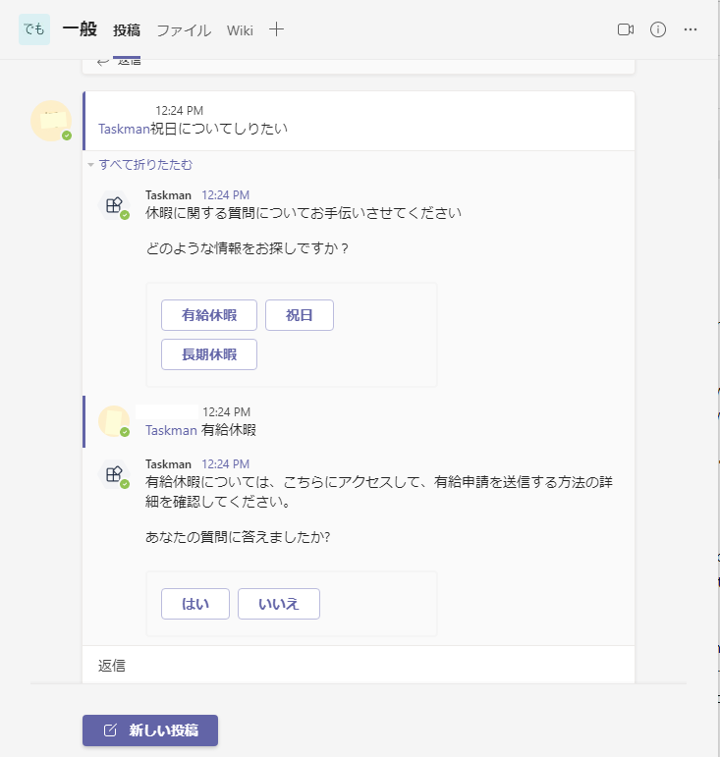Click the でも team avatar tile
This screenshot has height=757, width=720.
[x=34, y=29]
